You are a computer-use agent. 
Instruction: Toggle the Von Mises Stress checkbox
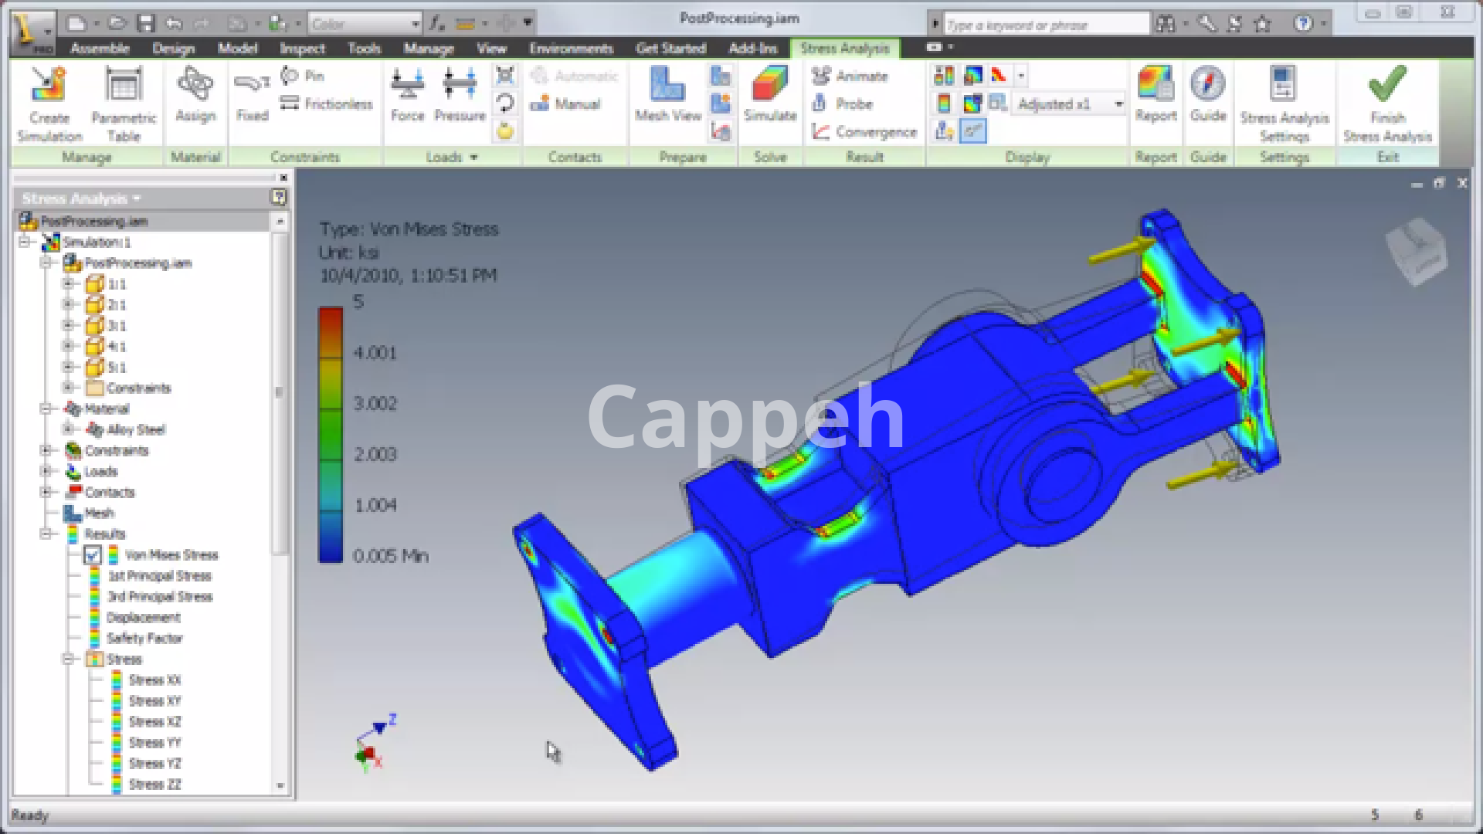(x=92, y=555)
